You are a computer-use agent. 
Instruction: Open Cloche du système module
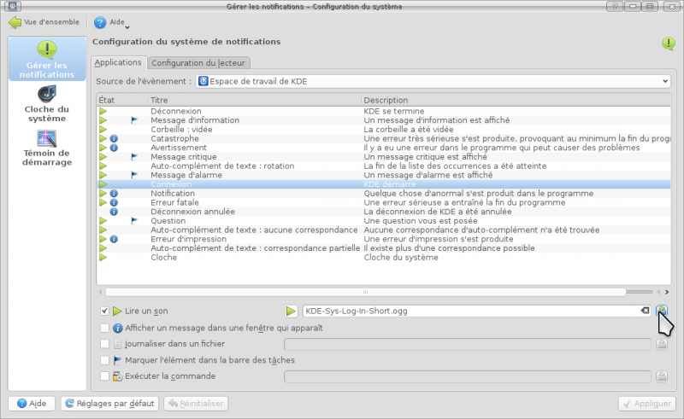pos(47,104)
